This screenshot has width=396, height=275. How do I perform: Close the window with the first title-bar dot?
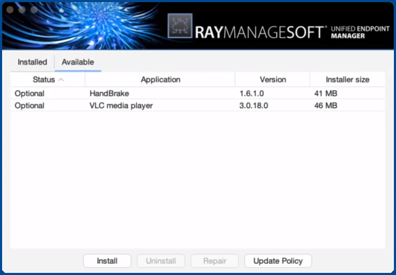click(10, 9)
